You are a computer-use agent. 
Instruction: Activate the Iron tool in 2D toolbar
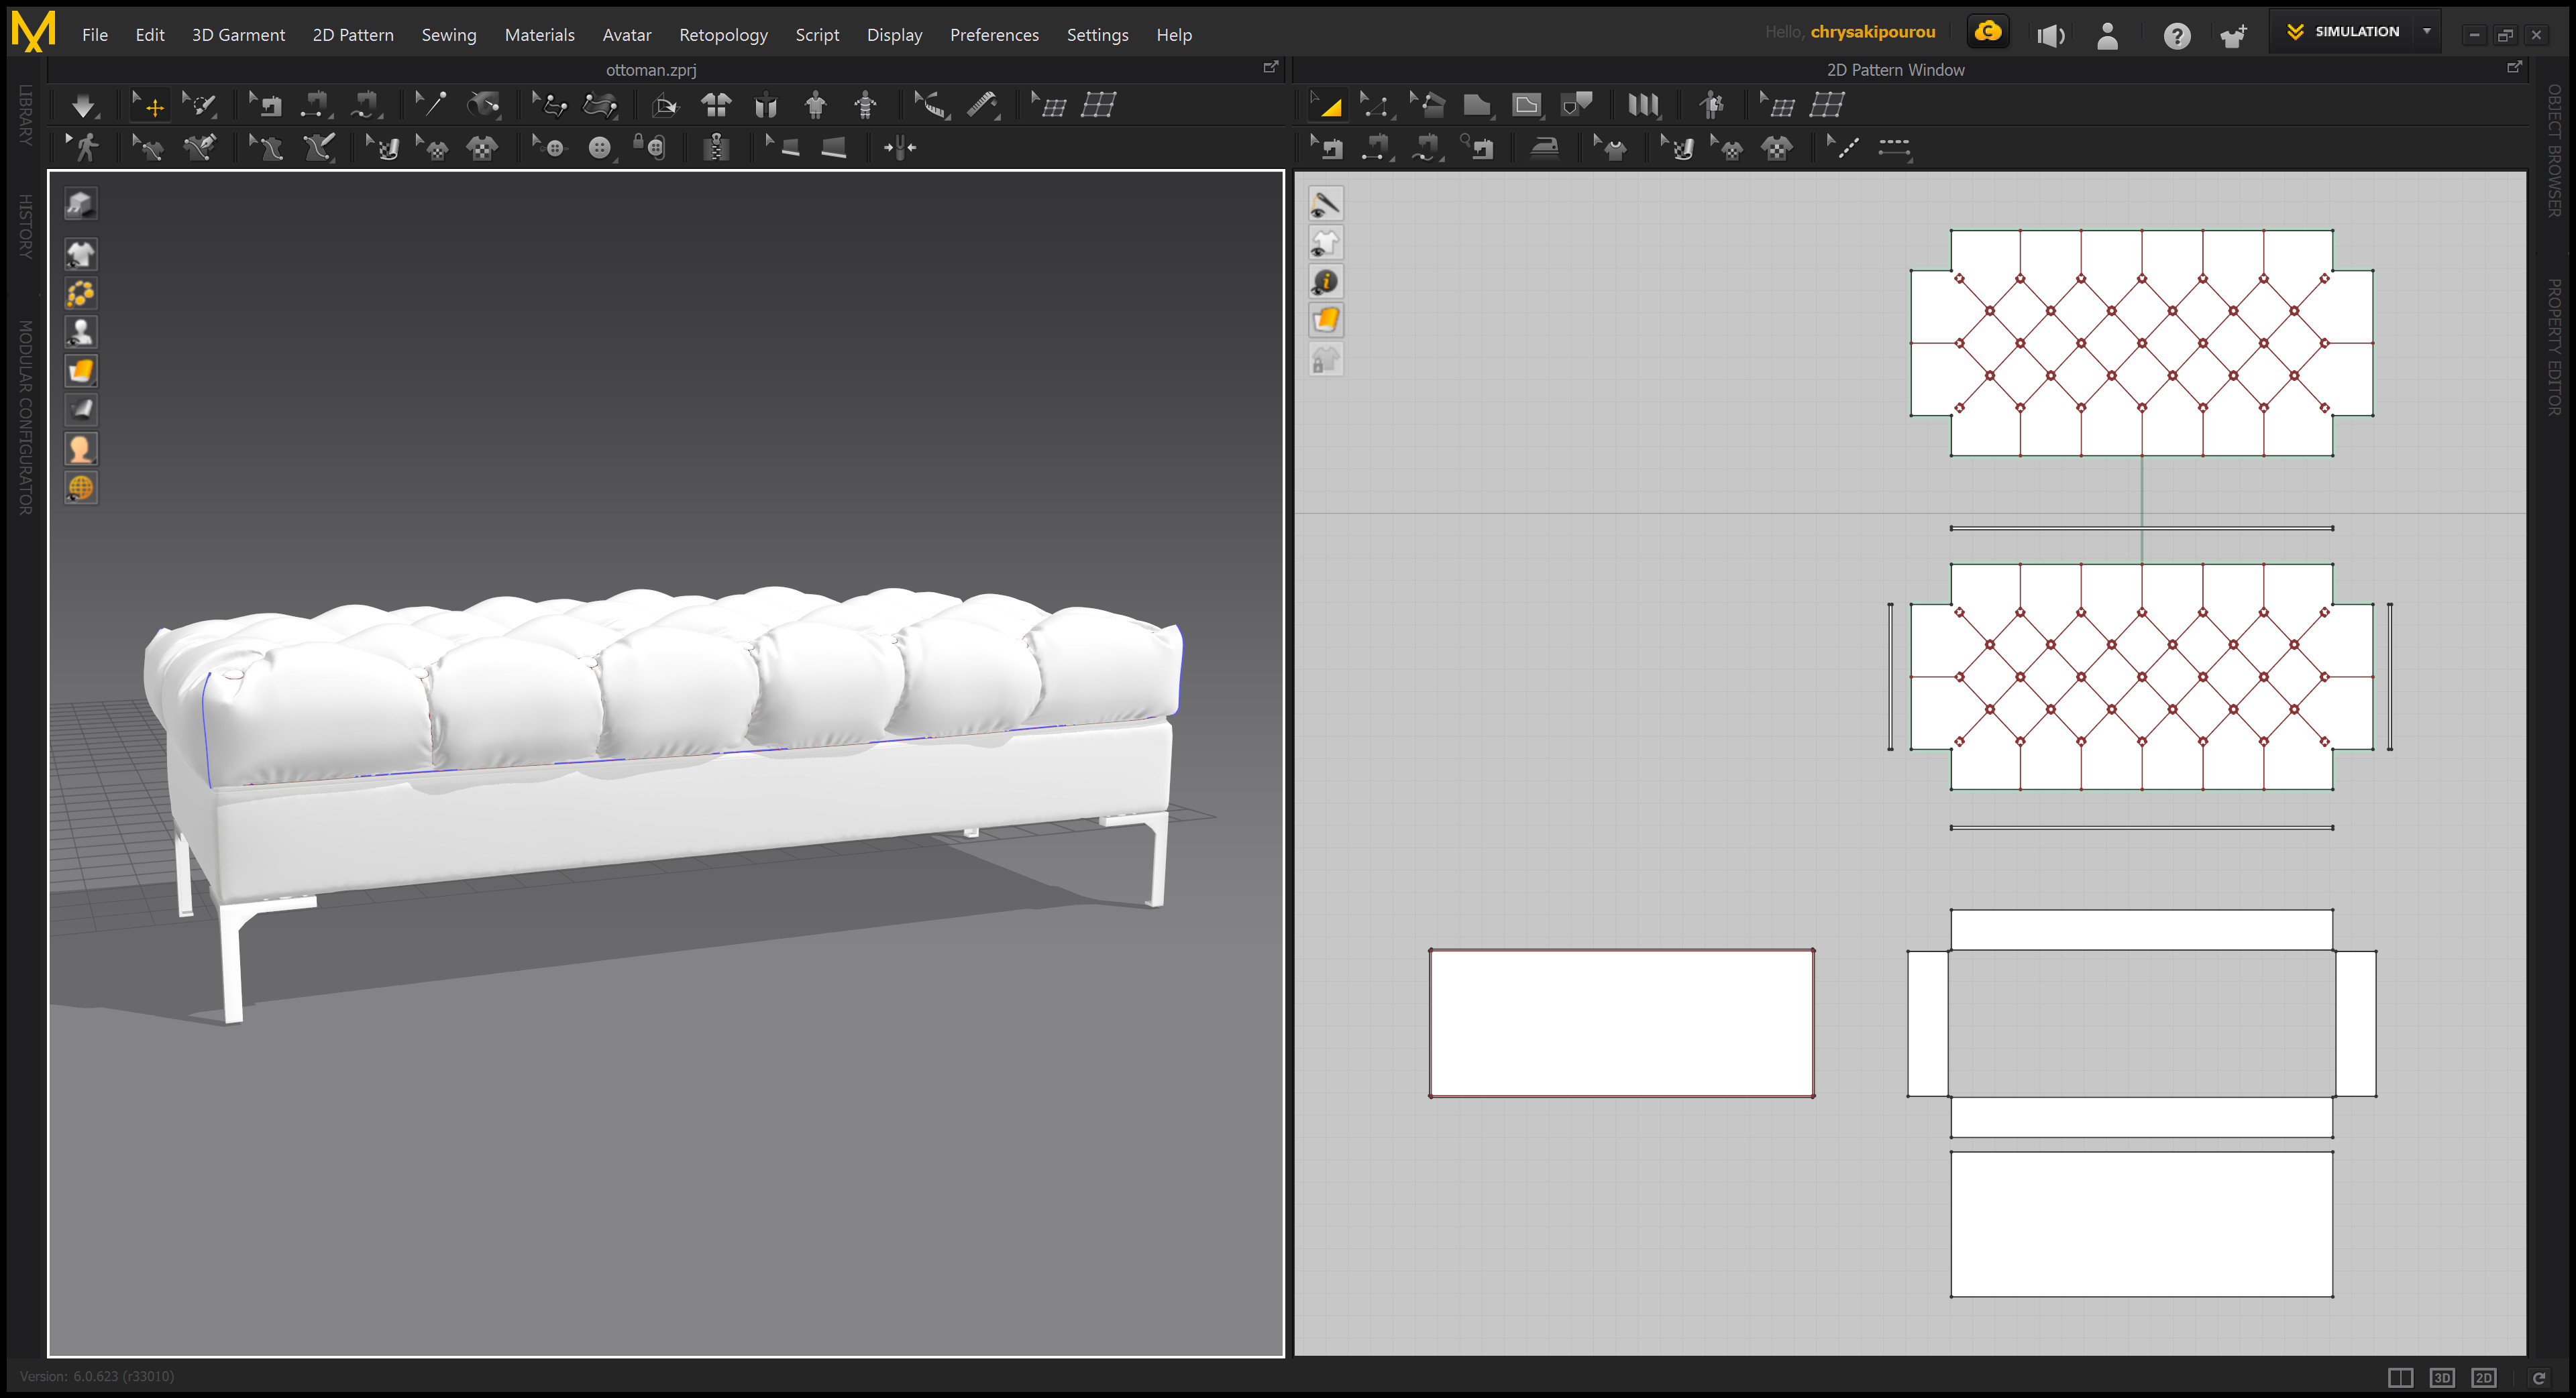point(1544,147)
